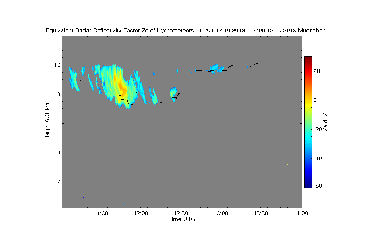Click the colorbar label 20
373x248 pixels.
pos(317,71)
